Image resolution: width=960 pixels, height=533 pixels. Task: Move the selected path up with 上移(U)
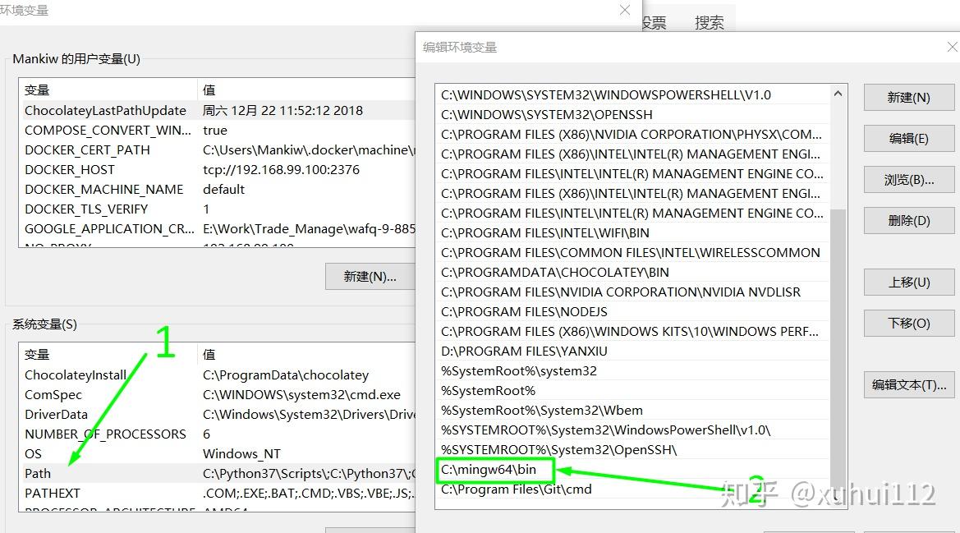click(908, 282)
